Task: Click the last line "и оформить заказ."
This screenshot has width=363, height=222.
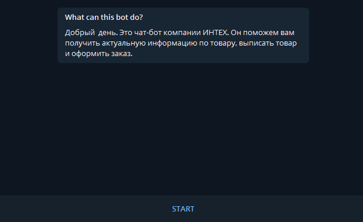Action: click(x=98, y=54)
